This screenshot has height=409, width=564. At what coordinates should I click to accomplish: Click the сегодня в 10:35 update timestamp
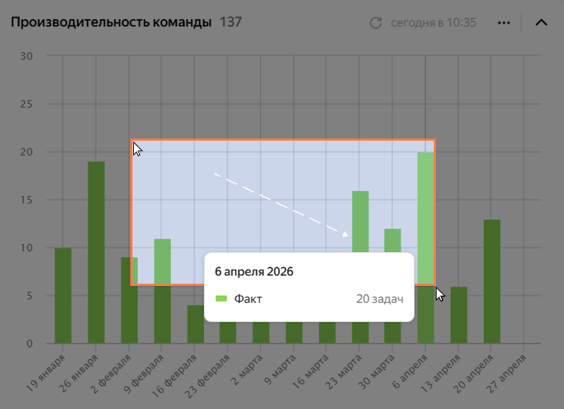click(434, 23)
